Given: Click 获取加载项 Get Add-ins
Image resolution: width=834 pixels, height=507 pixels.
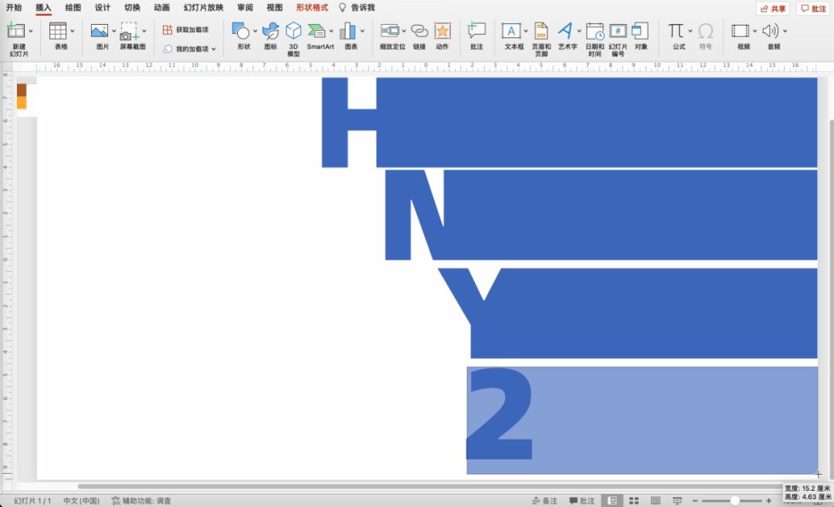Looking at the screenshot, I should pyautogui.click(x=185, y=29).
